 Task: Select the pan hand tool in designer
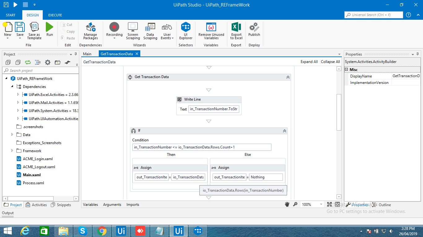point(287,204)
